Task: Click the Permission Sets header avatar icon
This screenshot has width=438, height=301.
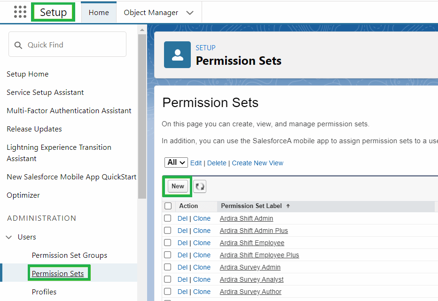Action: point(177,54)
